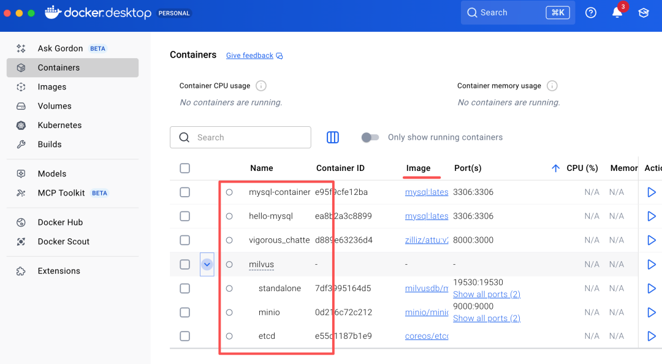The image size is (662, 364).
Task: Check the select-all header checkbox
Action: [x=185, y=168]
